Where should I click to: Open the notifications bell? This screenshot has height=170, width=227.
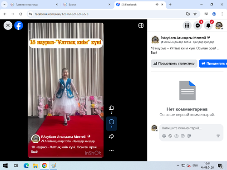coord(208,25)
